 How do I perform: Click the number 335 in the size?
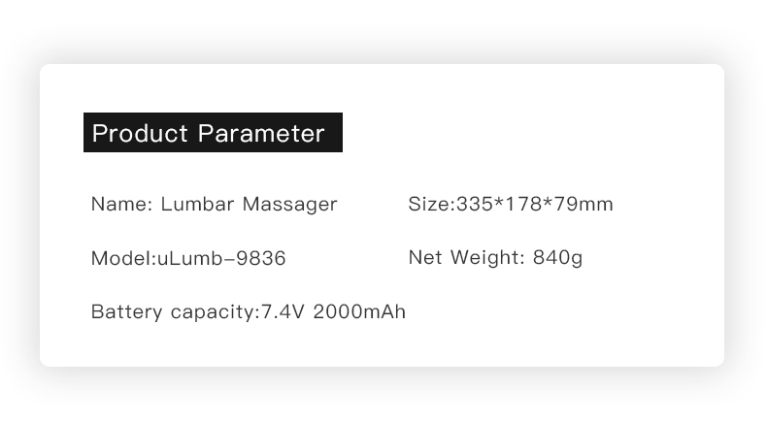click(475, 204)
